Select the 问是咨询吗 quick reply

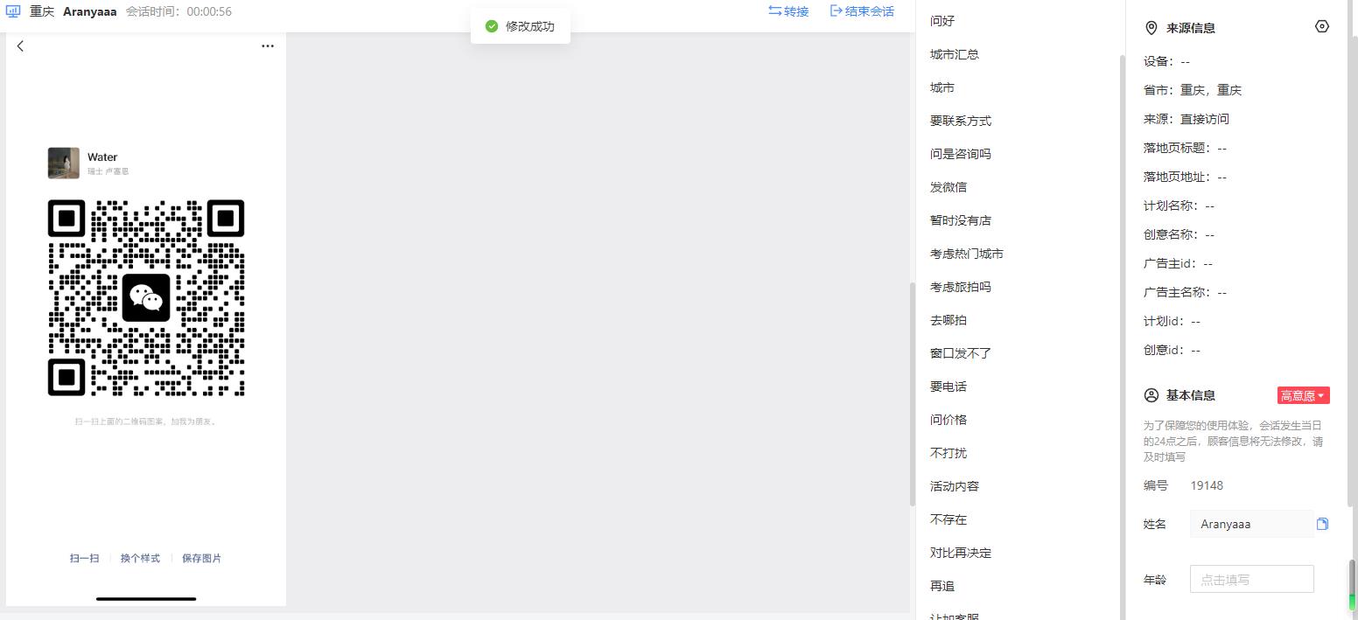[x=961, y=154]
